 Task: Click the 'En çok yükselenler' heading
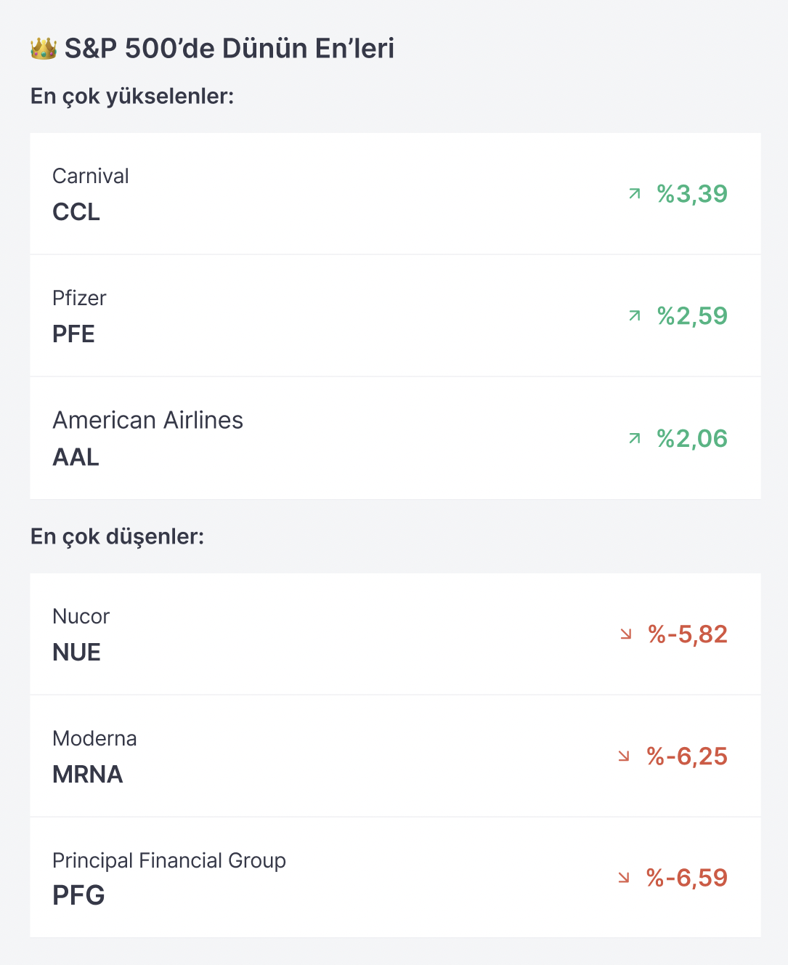[132, 96]
